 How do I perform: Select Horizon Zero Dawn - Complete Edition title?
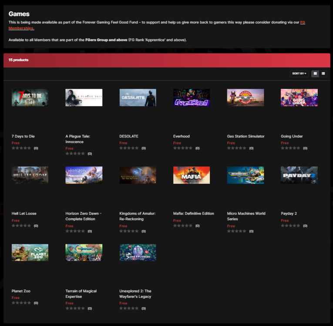coord(84,216)
